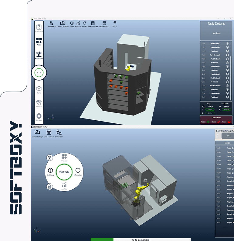This screenshot has height=241, width=234.
Task: Click the check circle for Part Uninstall task
Action: pyautogui.click(x=227, y=55)
